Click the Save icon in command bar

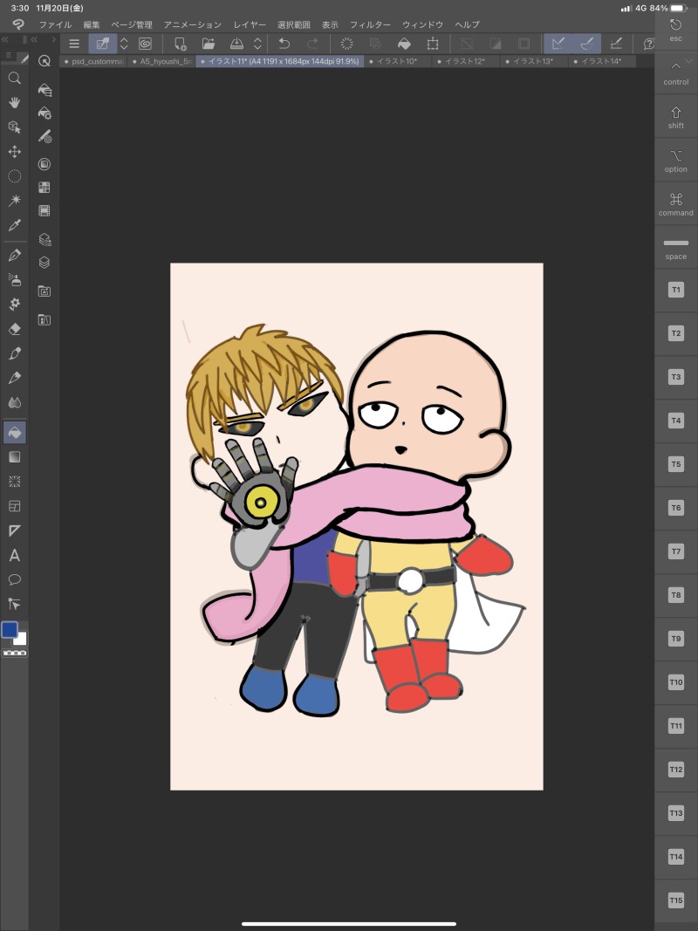coord(236,44)
